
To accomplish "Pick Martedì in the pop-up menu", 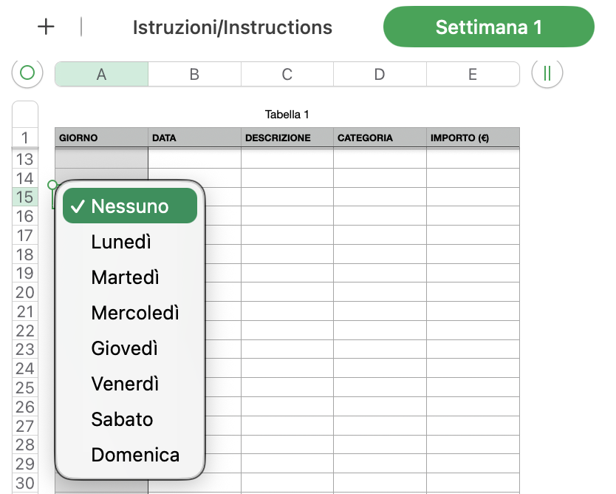I will (126, 277).
